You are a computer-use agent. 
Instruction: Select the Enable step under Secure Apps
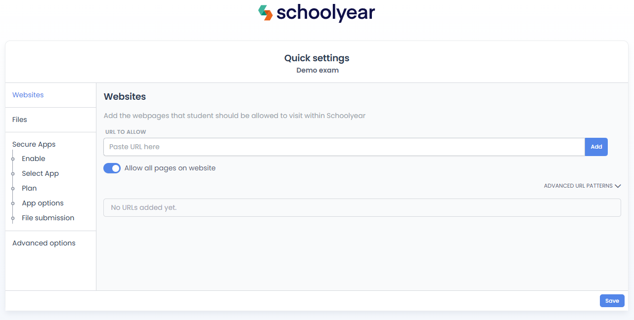34,159
